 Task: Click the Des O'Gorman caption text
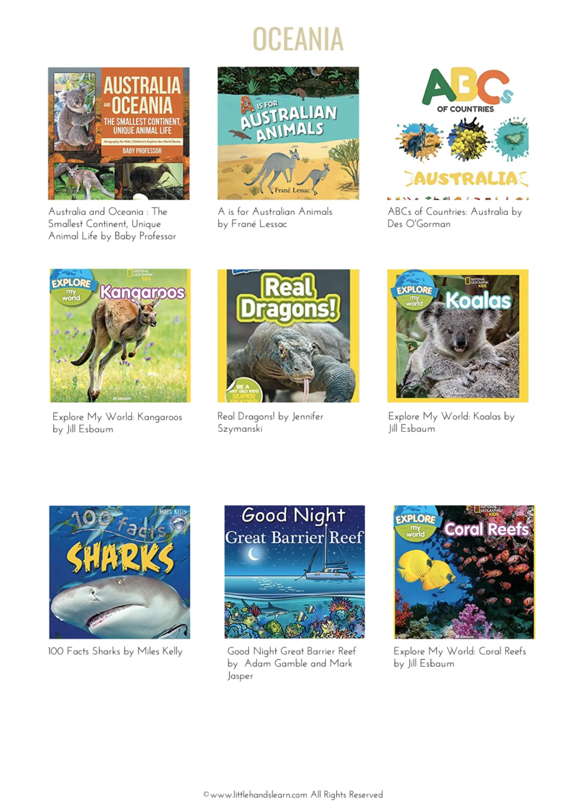point(455,217)
